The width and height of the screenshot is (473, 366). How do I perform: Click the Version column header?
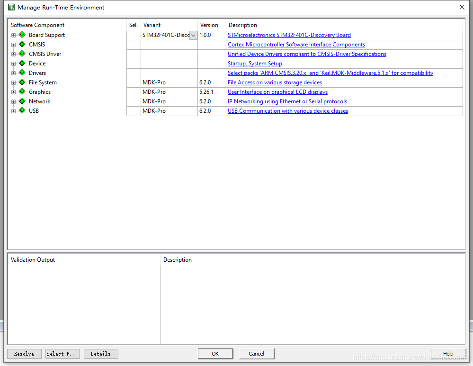coord(209,25)
